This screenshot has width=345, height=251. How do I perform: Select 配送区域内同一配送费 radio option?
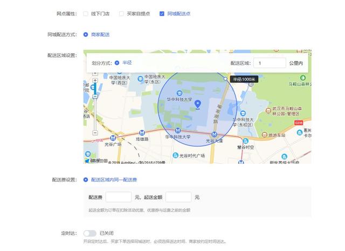(86, 179)
